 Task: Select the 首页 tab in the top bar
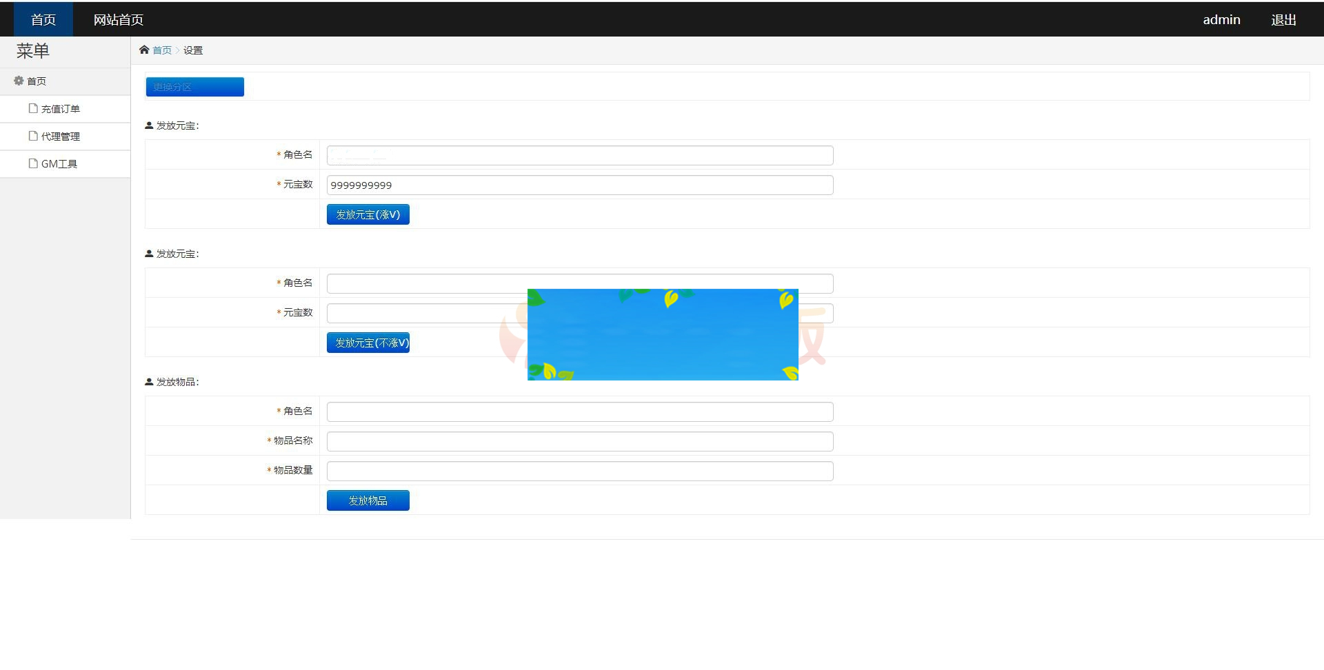43,20
